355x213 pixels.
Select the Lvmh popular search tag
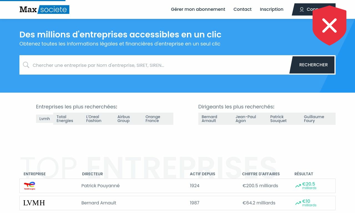click(x=45, y=119)
